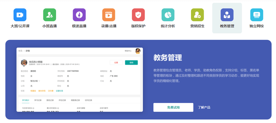Click the 详情 breadcrumb text

(28, 51)
